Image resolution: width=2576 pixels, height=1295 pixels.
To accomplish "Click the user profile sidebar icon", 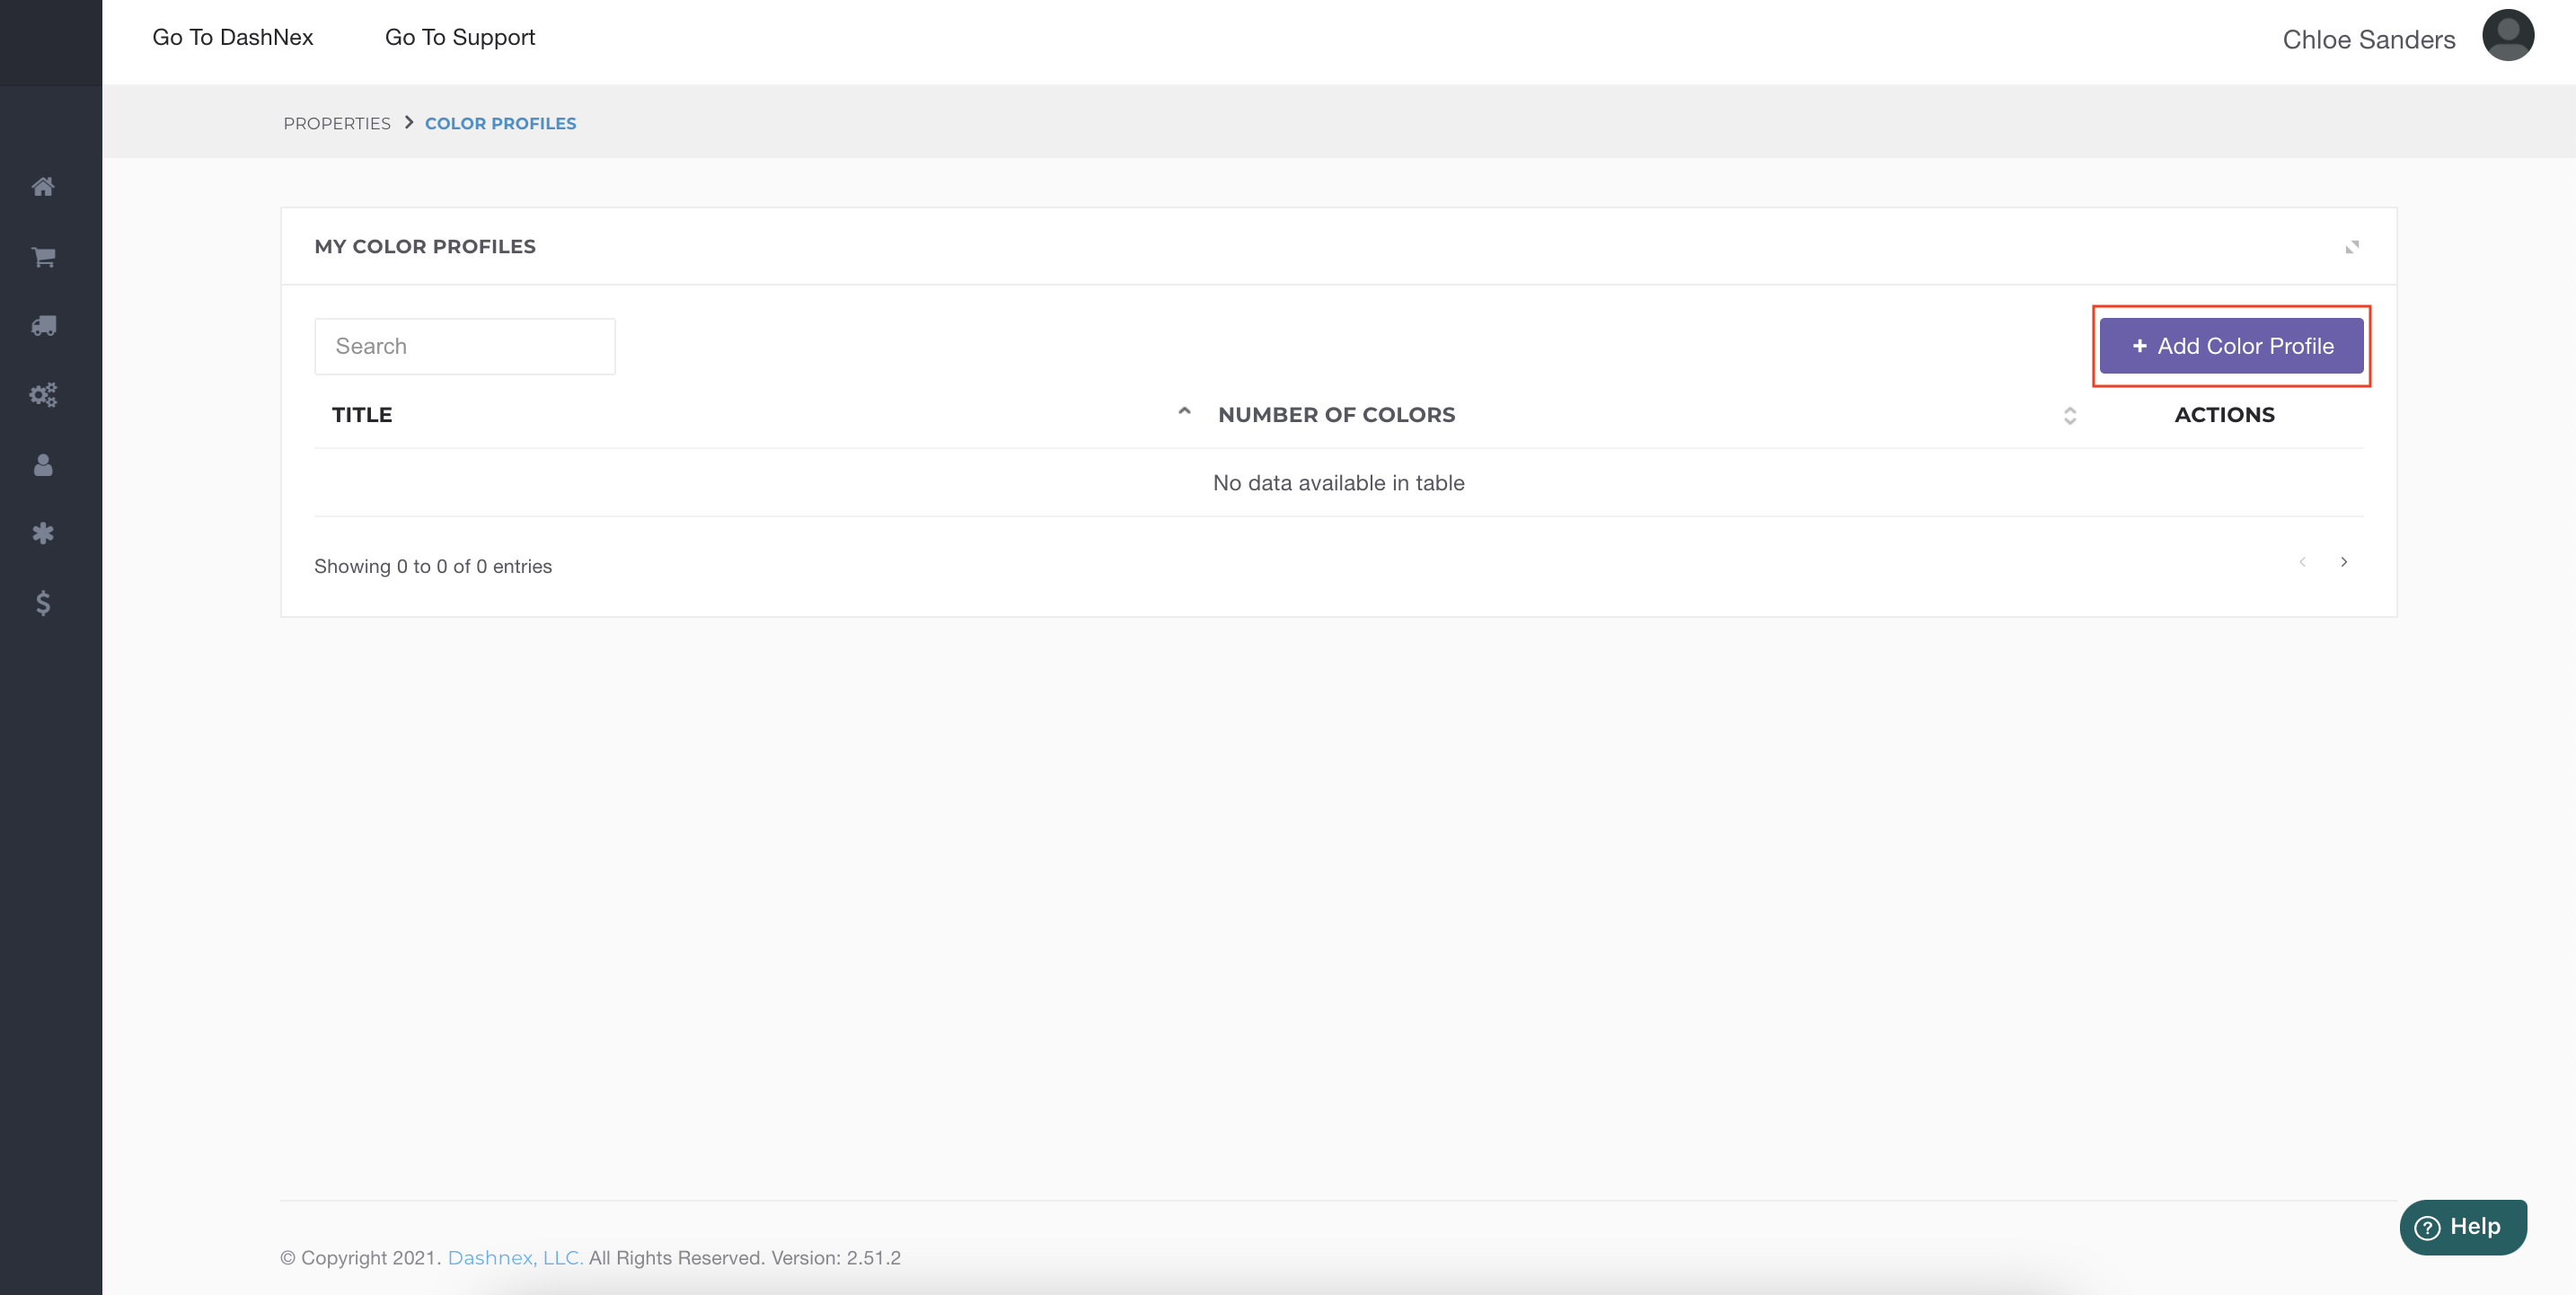I will point(43,465).
